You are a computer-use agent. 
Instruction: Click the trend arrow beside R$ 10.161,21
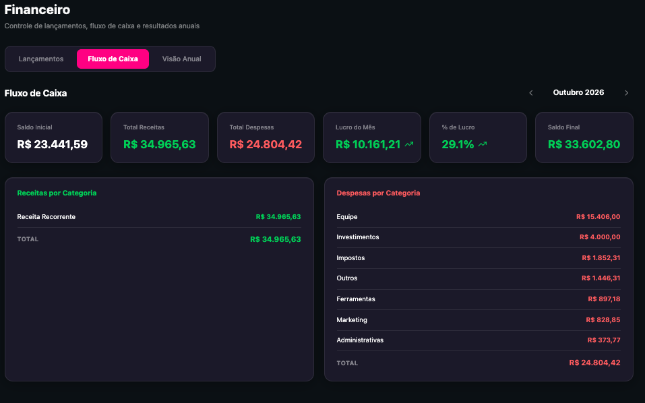coord(409,144)
